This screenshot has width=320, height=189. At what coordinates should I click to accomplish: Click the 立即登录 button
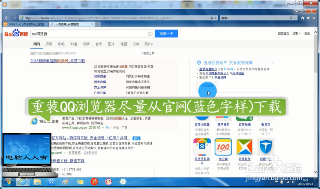pos(207,86)
